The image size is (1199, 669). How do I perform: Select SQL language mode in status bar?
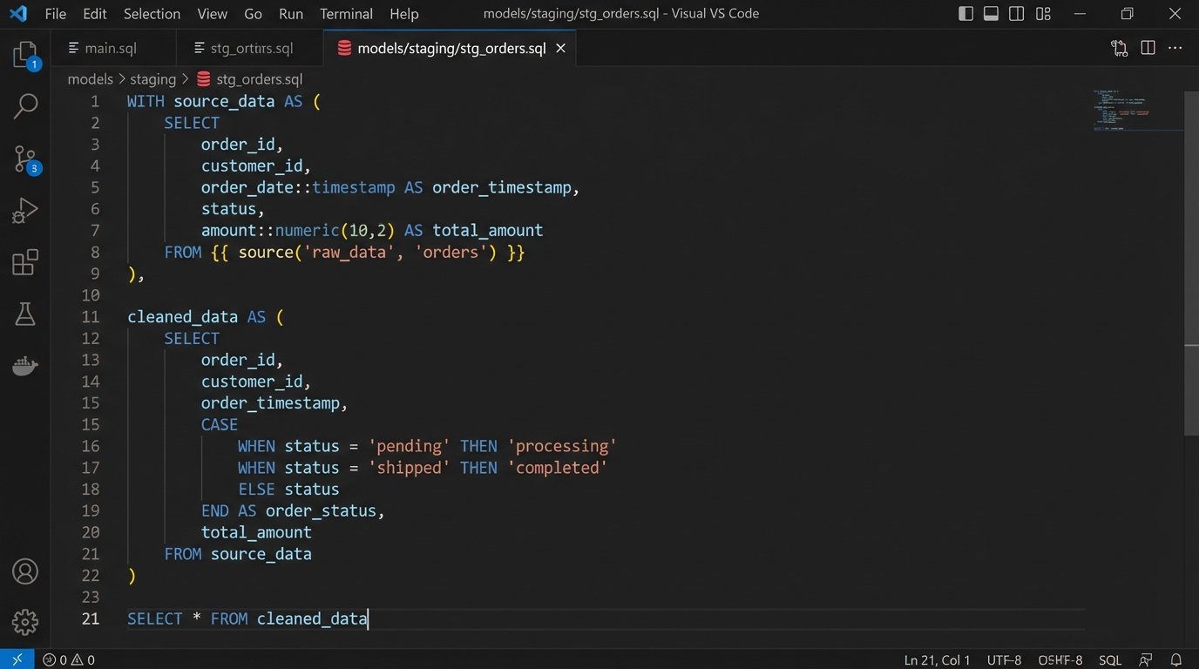pos(1110,660)
